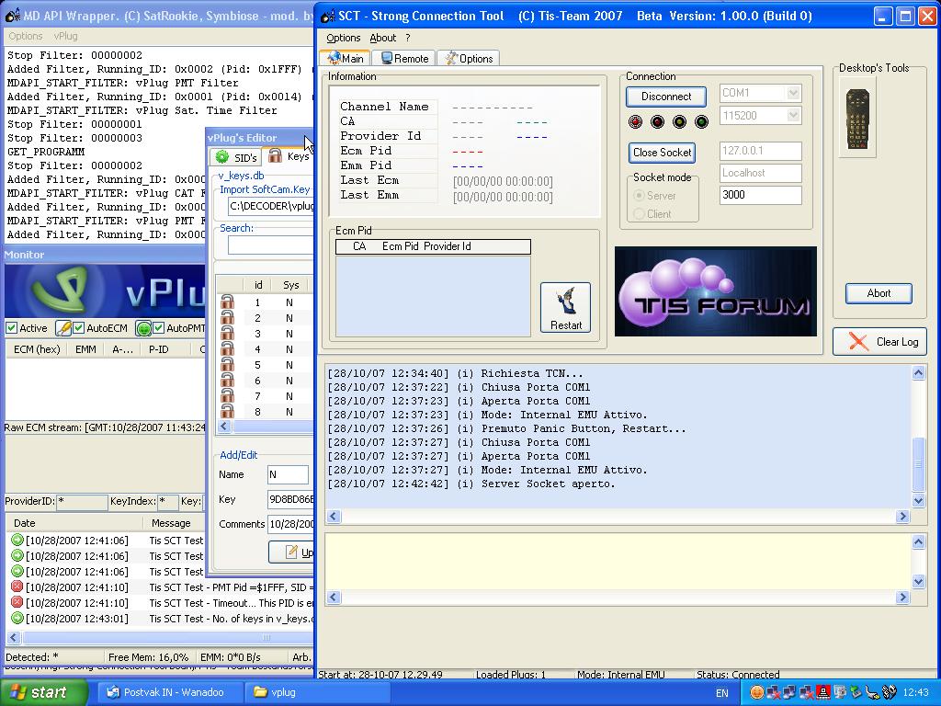Screen dimensions: 941x706
Task: Click the padlock icon for key id 4
Action: pyautogui.click(x=228, y=348)
